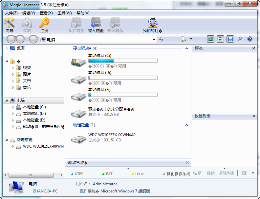
Task: Open the view mode dropdown arrow
Action: click(191, 39)
